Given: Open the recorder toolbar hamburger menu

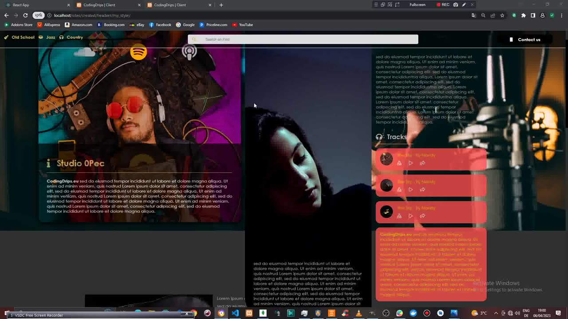Looking at the screenshot, I should pos(376,5).
